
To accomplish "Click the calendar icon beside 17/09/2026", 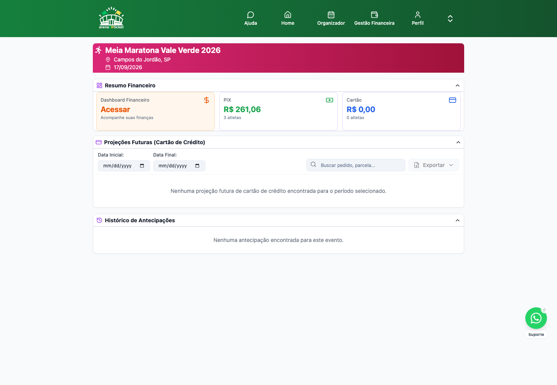I will [108, 67].
